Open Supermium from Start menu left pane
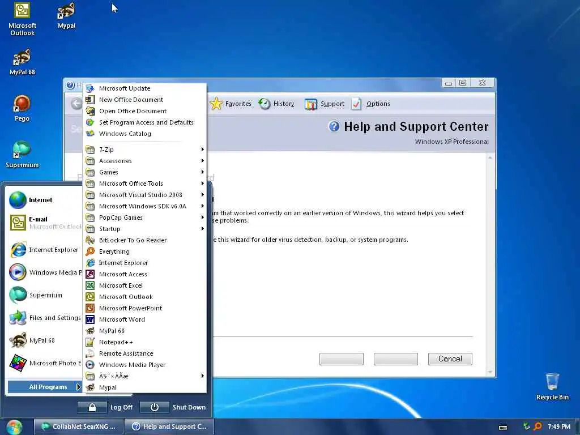This screenshot has width=580, height=435. tap(44, 295)
